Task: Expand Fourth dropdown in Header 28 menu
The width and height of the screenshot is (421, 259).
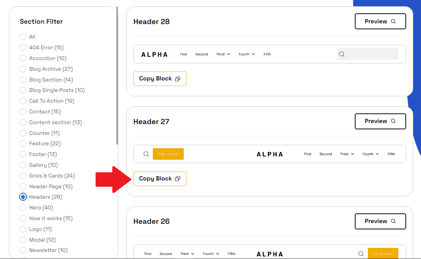Action: click(247, 54)
